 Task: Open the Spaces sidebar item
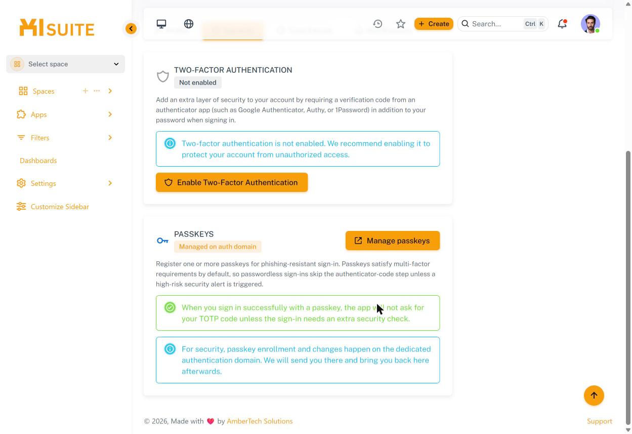click(44, 91)
